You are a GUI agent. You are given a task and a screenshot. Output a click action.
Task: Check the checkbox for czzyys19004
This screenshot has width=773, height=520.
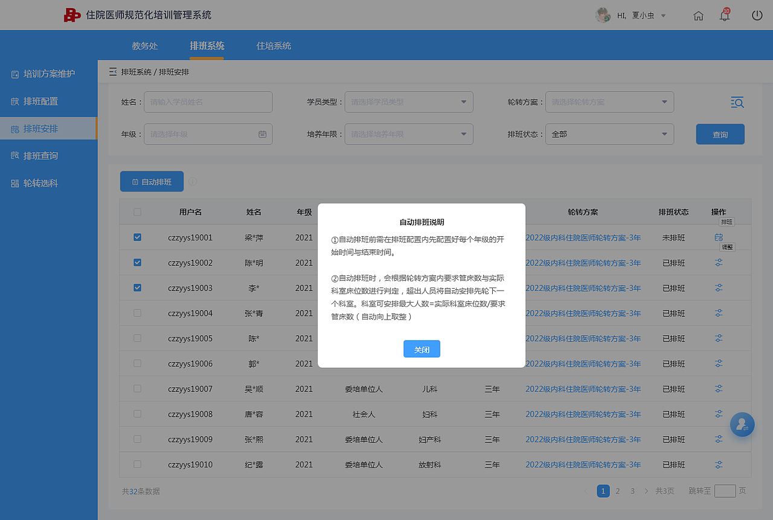tap(137, 313)
